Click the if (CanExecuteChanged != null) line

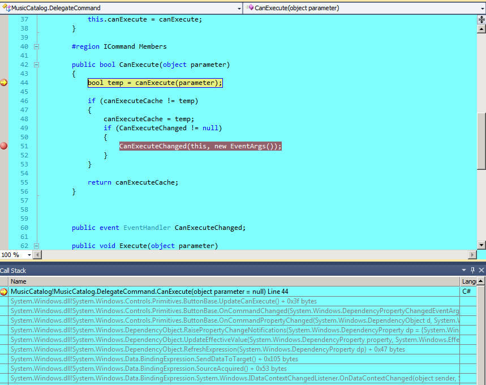[x=163, y=128]
